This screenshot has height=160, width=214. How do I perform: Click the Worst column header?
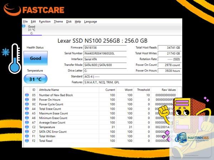coord(125,90)
